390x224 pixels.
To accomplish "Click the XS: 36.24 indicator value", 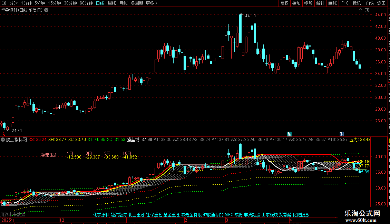I will click(37, 140).
